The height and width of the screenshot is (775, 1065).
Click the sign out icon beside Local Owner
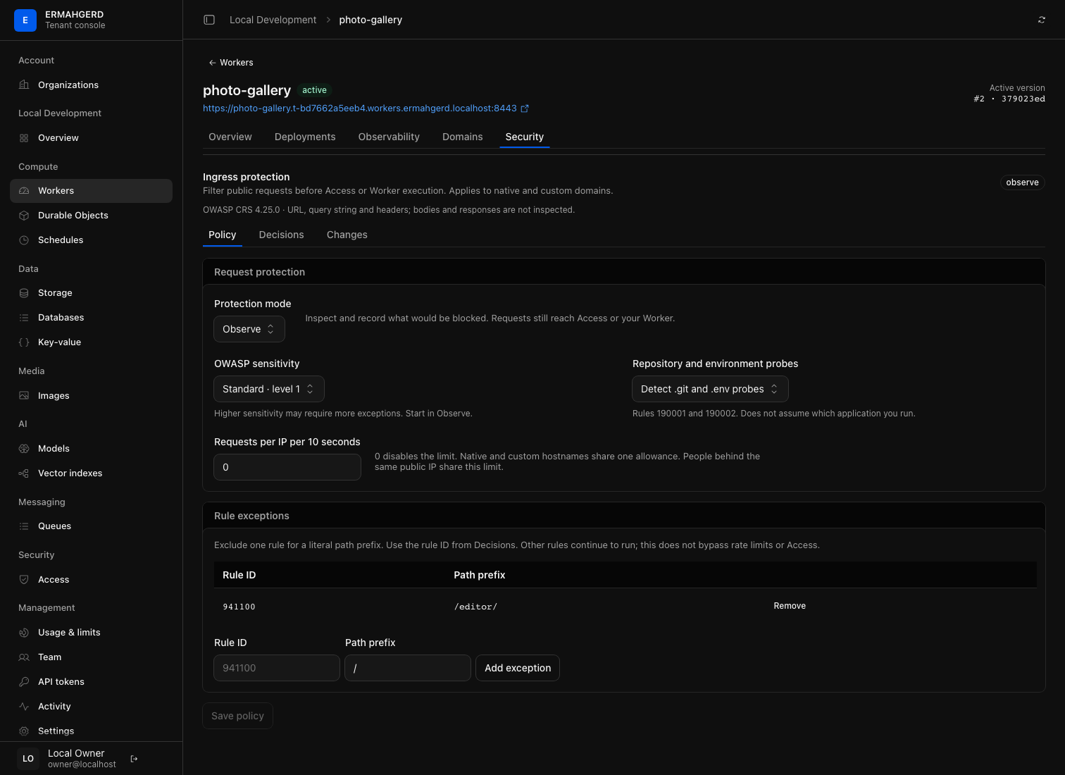point(135,759)
